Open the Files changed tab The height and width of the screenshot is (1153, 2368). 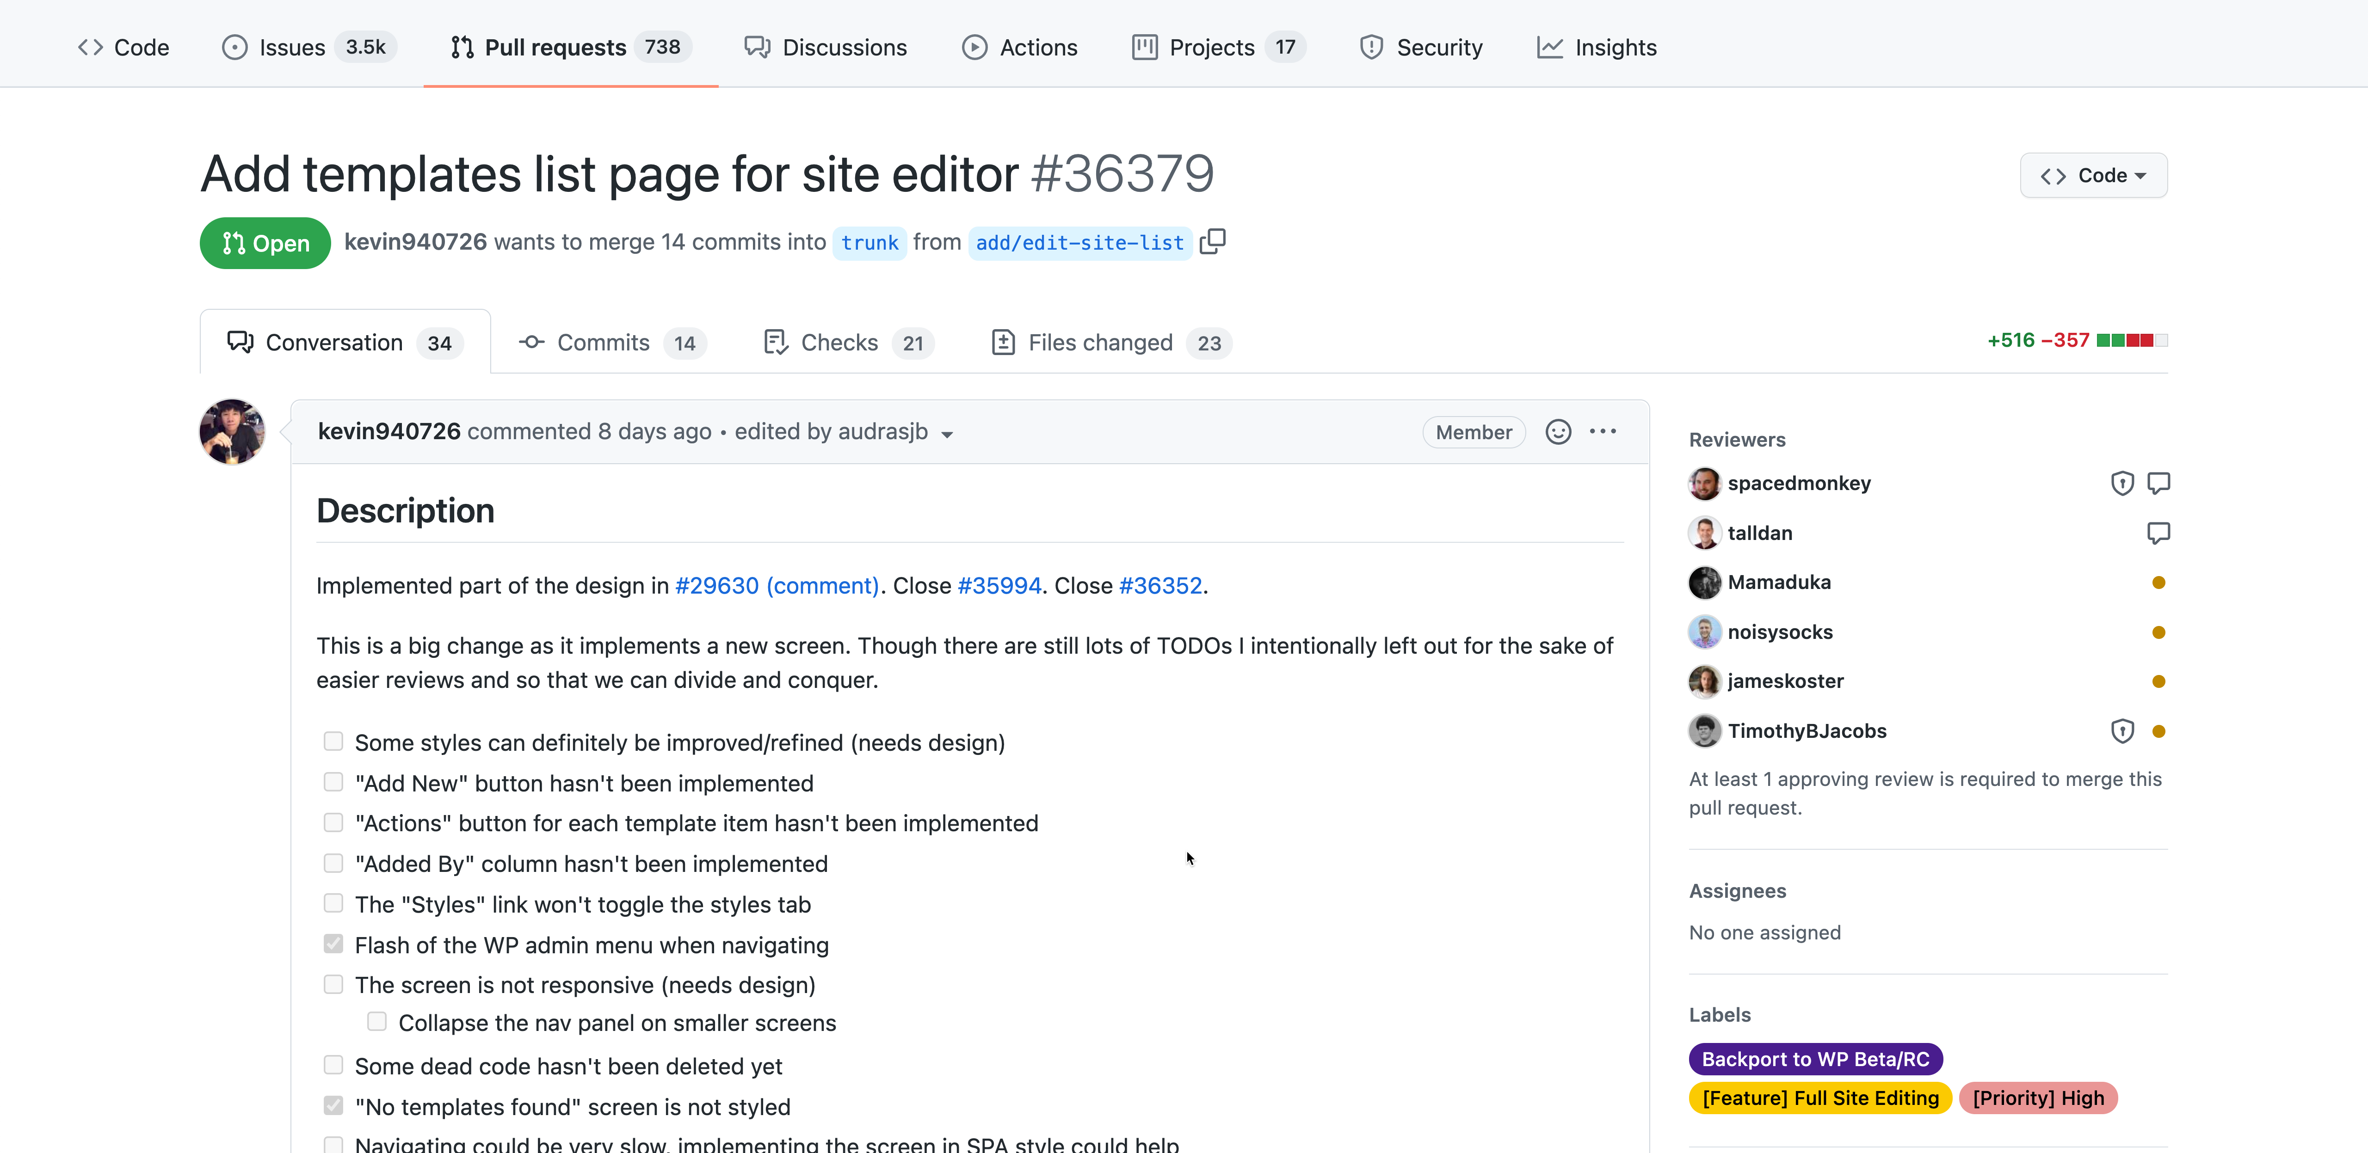coord(1111,343)
